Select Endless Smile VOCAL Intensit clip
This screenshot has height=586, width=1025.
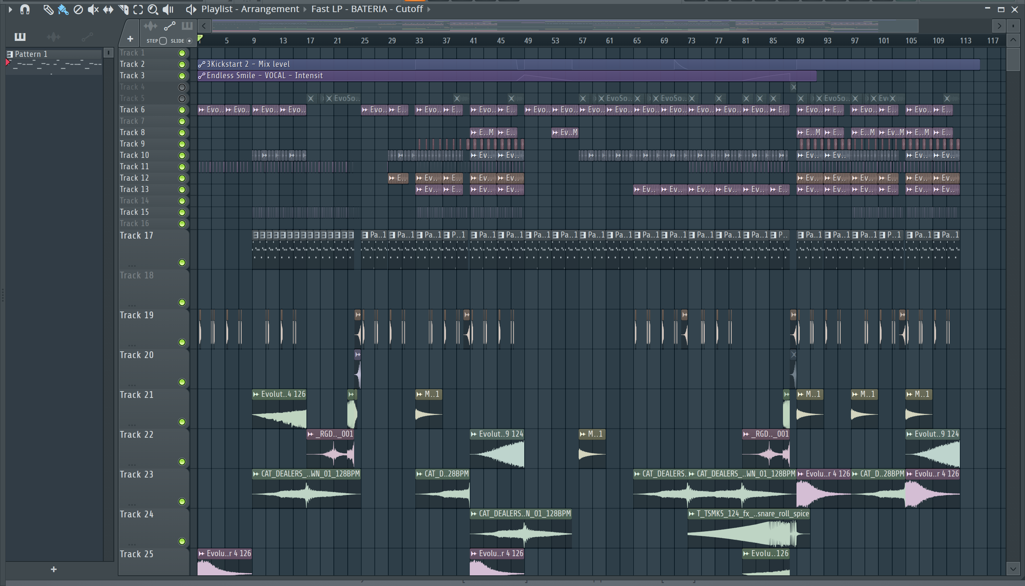coord(507,76)
